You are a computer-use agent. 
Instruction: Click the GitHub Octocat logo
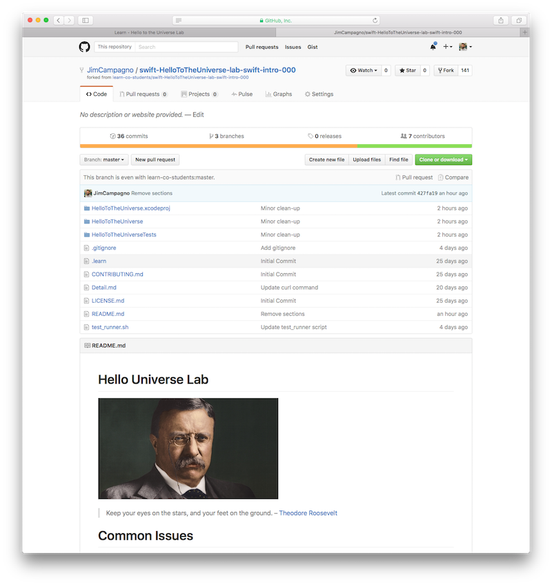tap(85, 46)
